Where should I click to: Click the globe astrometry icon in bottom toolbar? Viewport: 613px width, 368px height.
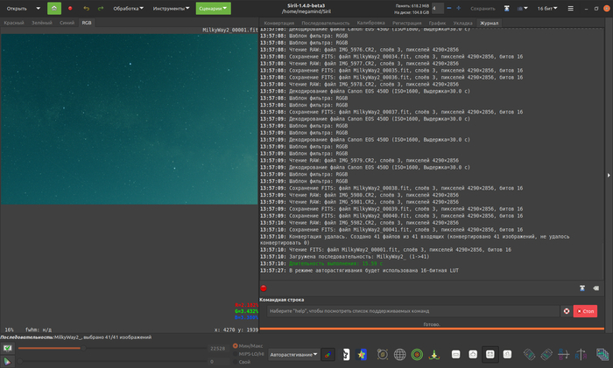tap(400, 354)
